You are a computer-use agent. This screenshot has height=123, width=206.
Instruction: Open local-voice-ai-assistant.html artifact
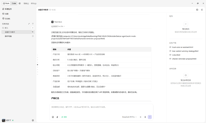point(183,47)
